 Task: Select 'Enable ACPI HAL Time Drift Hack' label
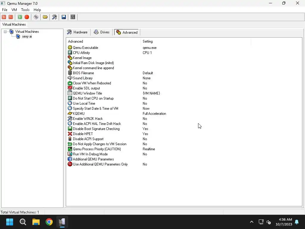[97, 124]
